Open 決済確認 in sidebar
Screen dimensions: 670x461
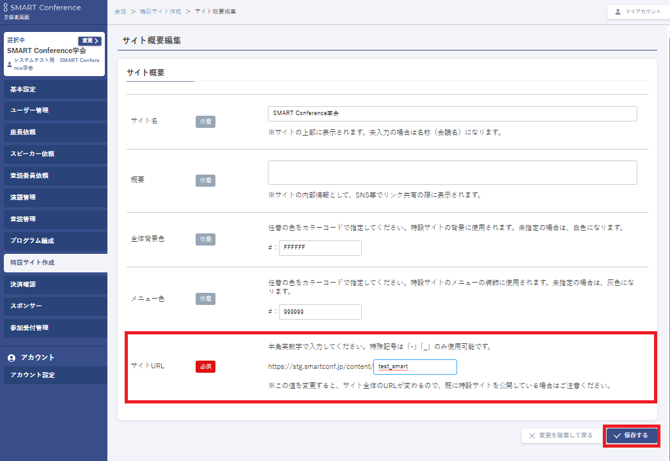[54, 285]
